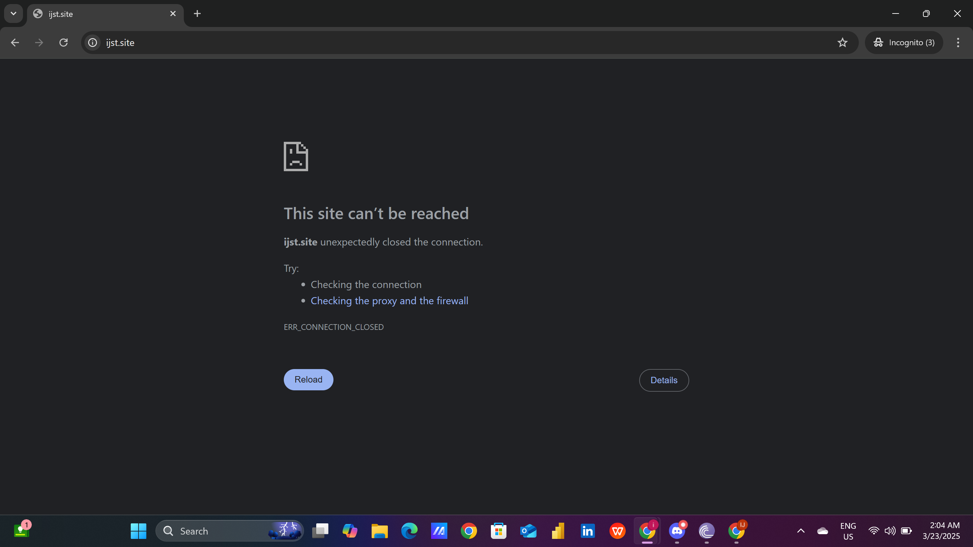Close the ijst.site tab

[x=173, y=14]
